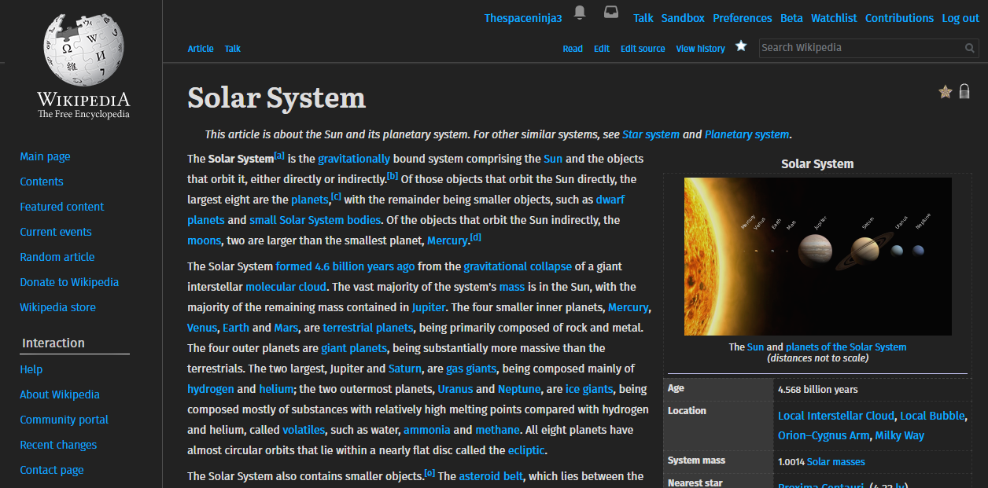988x488 pixels.
Task: Open the Edit source tab
Action: point(643,49)
